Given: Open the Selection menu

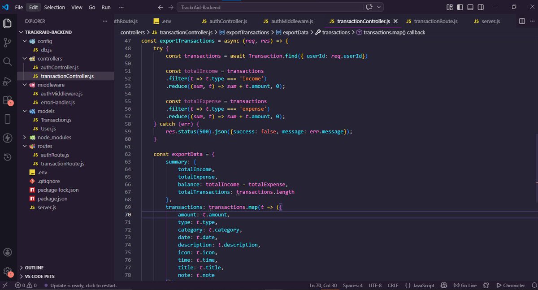Looking at the screenshot, I should click(x=55, y=7).
